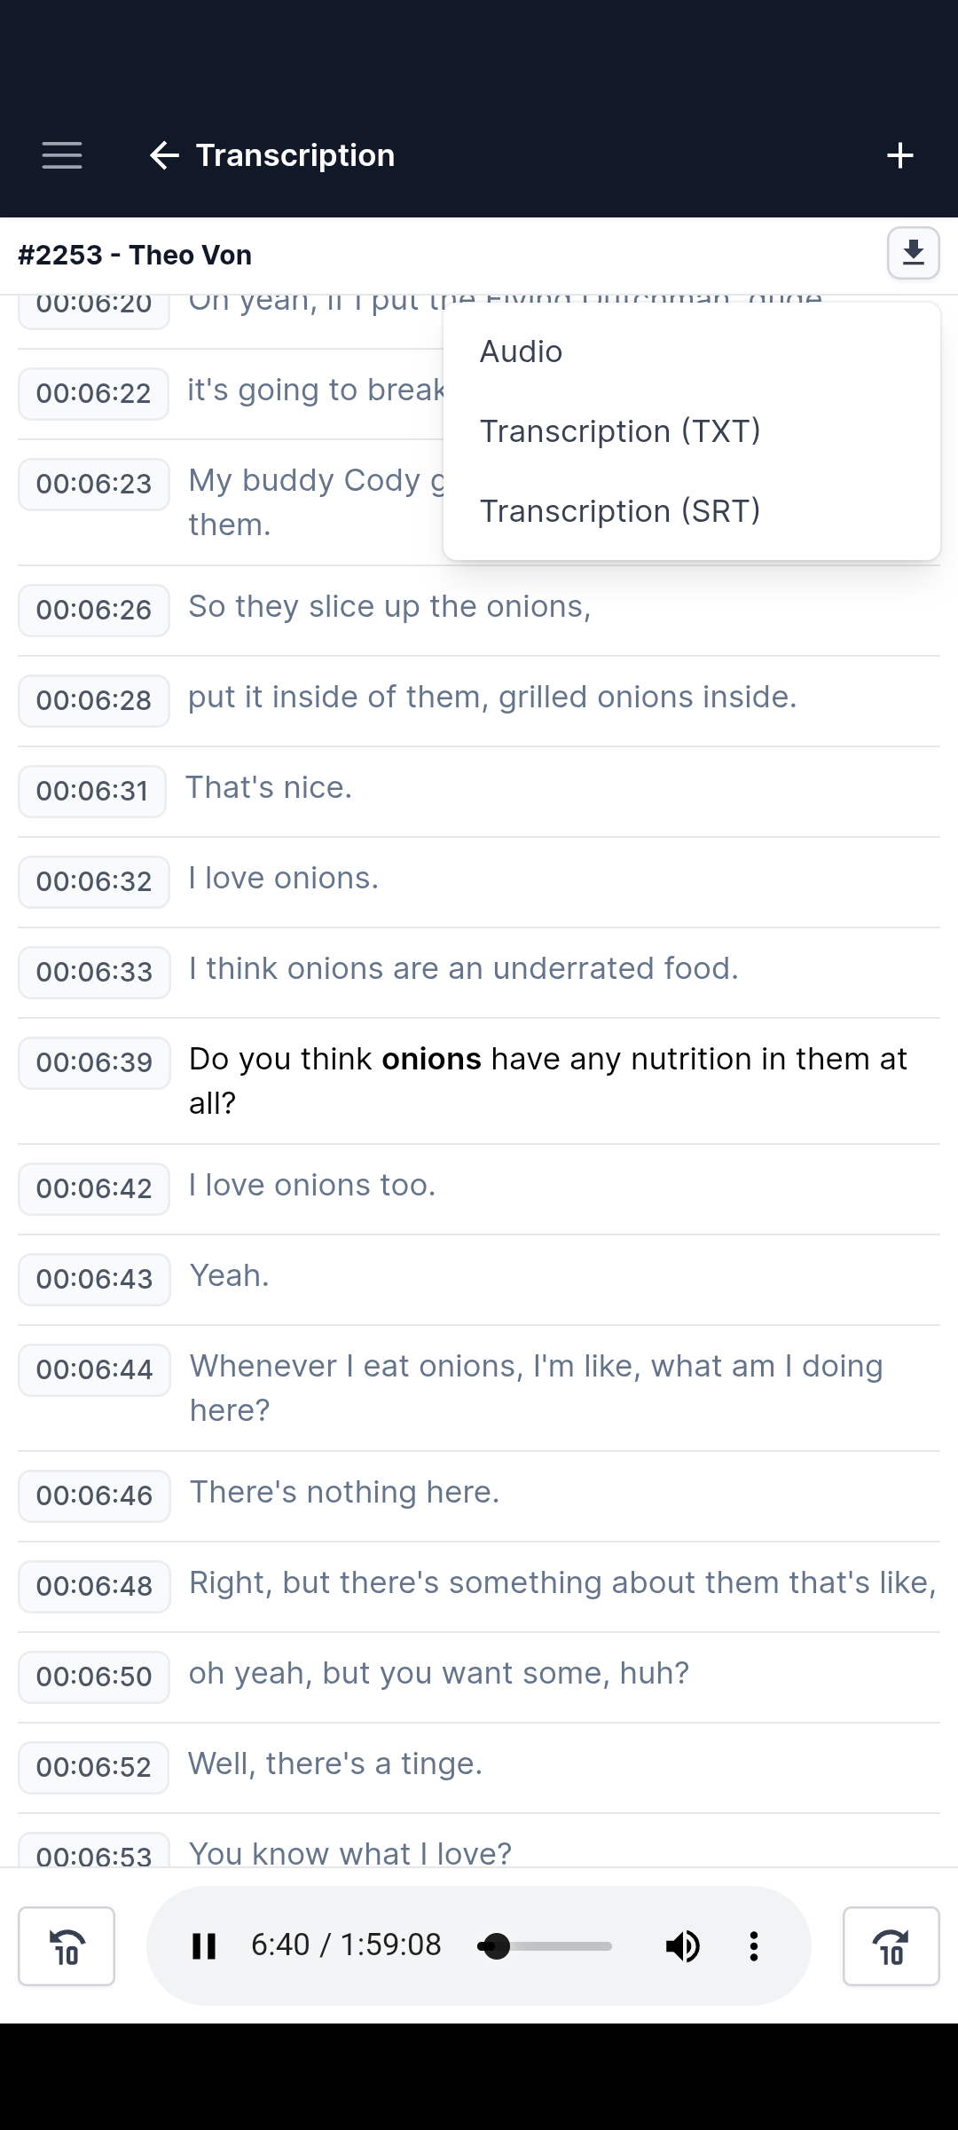Jump to timestamp 00:06:31
This screenshot has height=2130, width=958.
92,791
